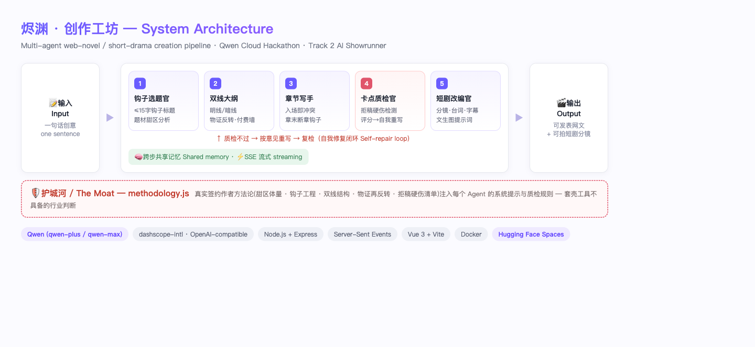This screenshot has height=347, width=755.
Task: Click the lightning emoji before SSE
Action: pyautogui.click(x=240, y=157)
